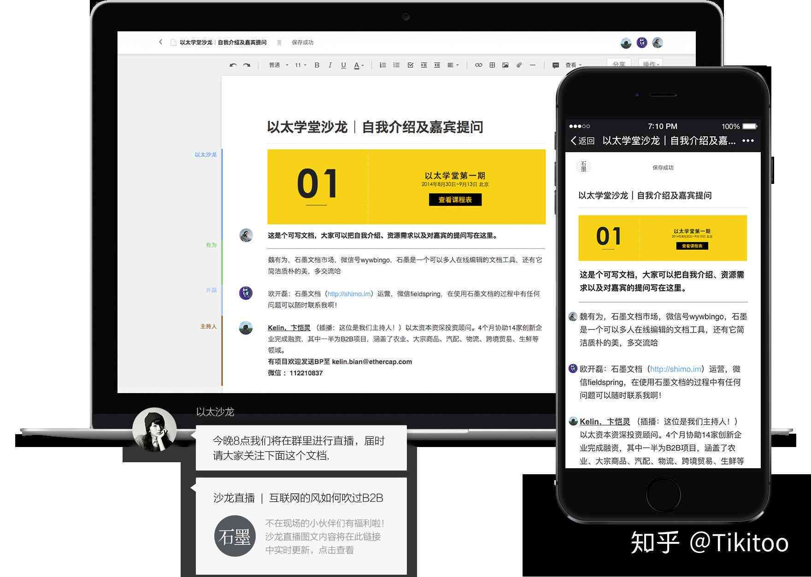Tap the 查看课程表 button on the phone banner
Image resolution: width=811 pixels, height=577 pixels.
[x=692, y=246]
